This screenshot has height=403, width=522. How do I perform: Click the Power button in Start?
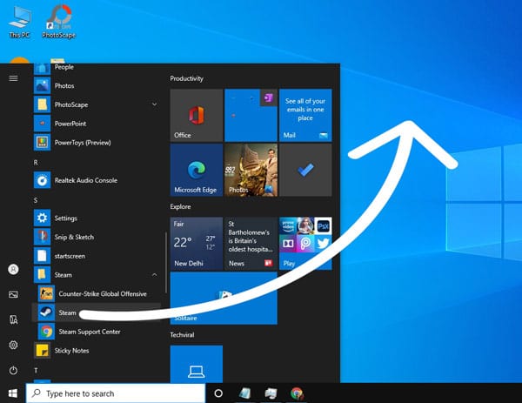click(x=13, y=370)
